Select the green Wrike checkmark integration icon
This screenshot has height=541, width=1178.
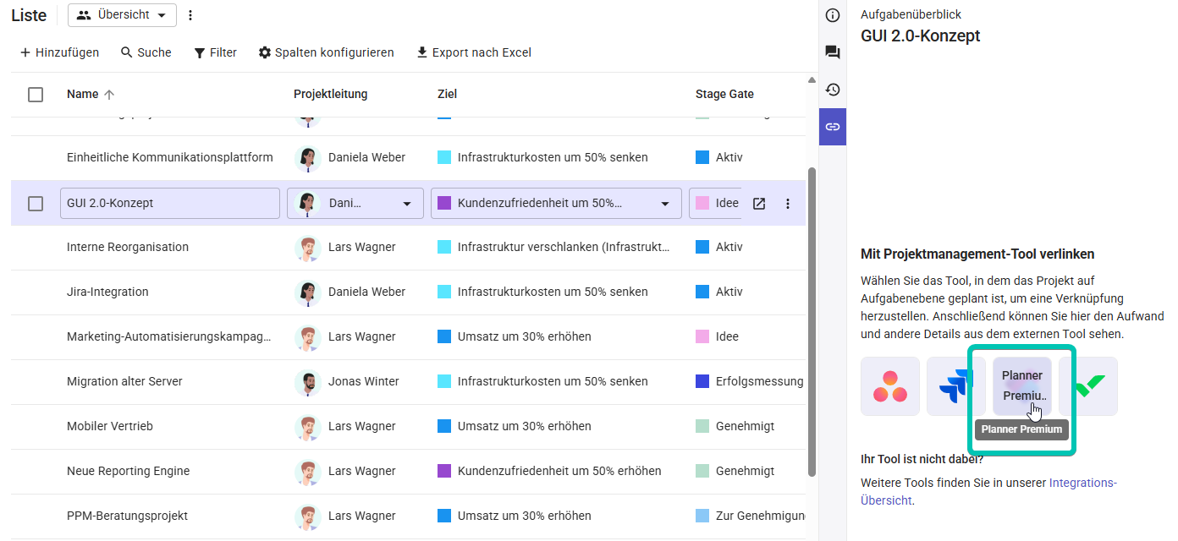tap(1087, 386)
